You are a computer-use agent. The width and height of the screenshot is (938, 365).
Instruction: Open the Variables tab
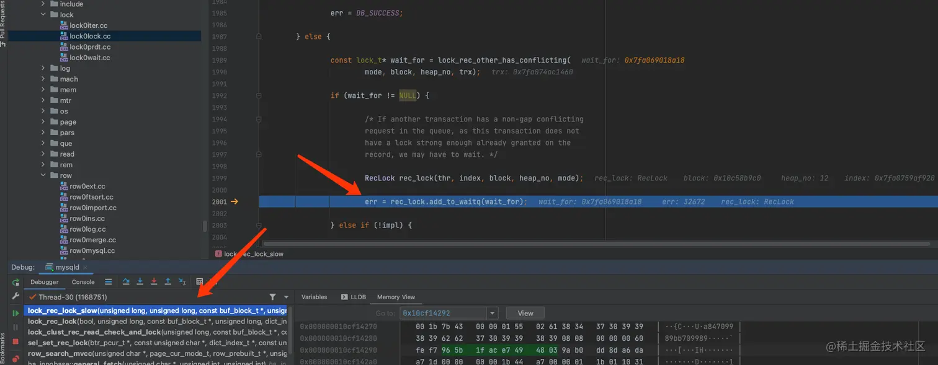pos(314,297)
